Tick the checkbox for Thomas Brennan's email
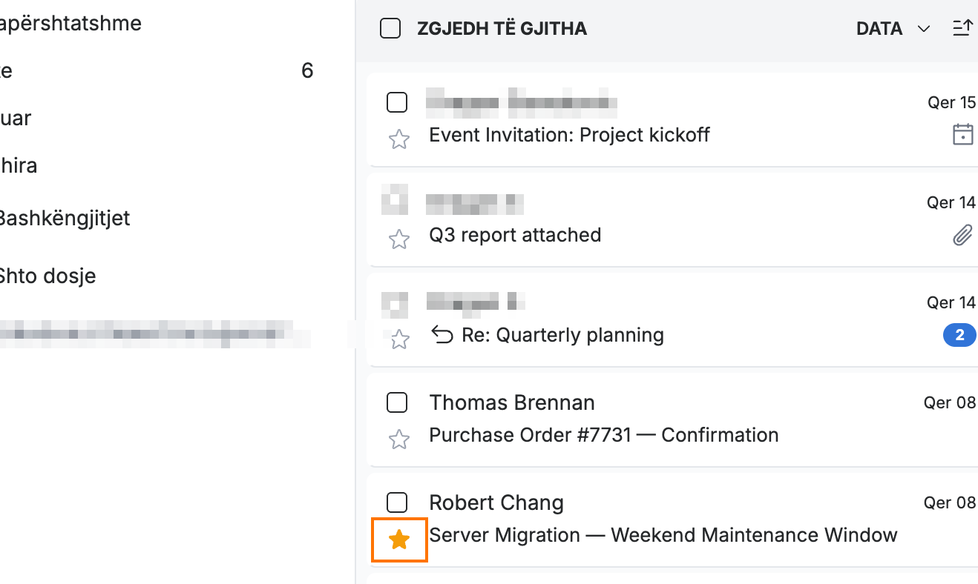 [x=397, y=402]
